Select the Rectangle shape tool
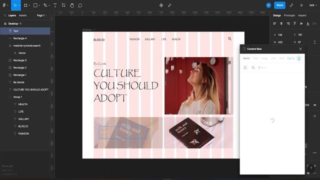This screenshot has height=180, width=320. pyautogui.click(x=35, y=5)
